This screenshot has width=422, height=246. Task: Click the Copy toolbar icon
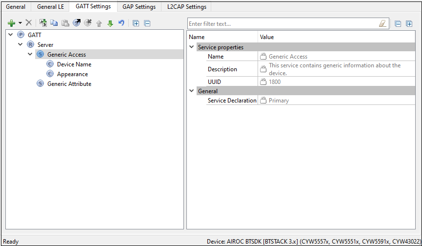[54, 23]
